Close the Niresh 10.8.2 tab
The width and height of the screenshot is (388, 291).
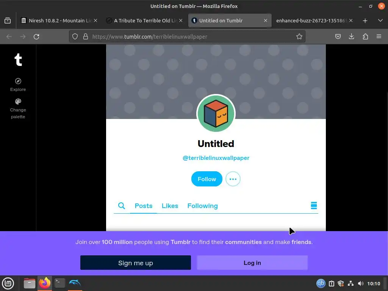point(95,20)
